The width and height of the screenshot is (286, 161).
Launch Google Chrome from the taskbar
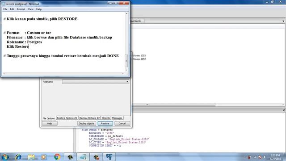57,157
